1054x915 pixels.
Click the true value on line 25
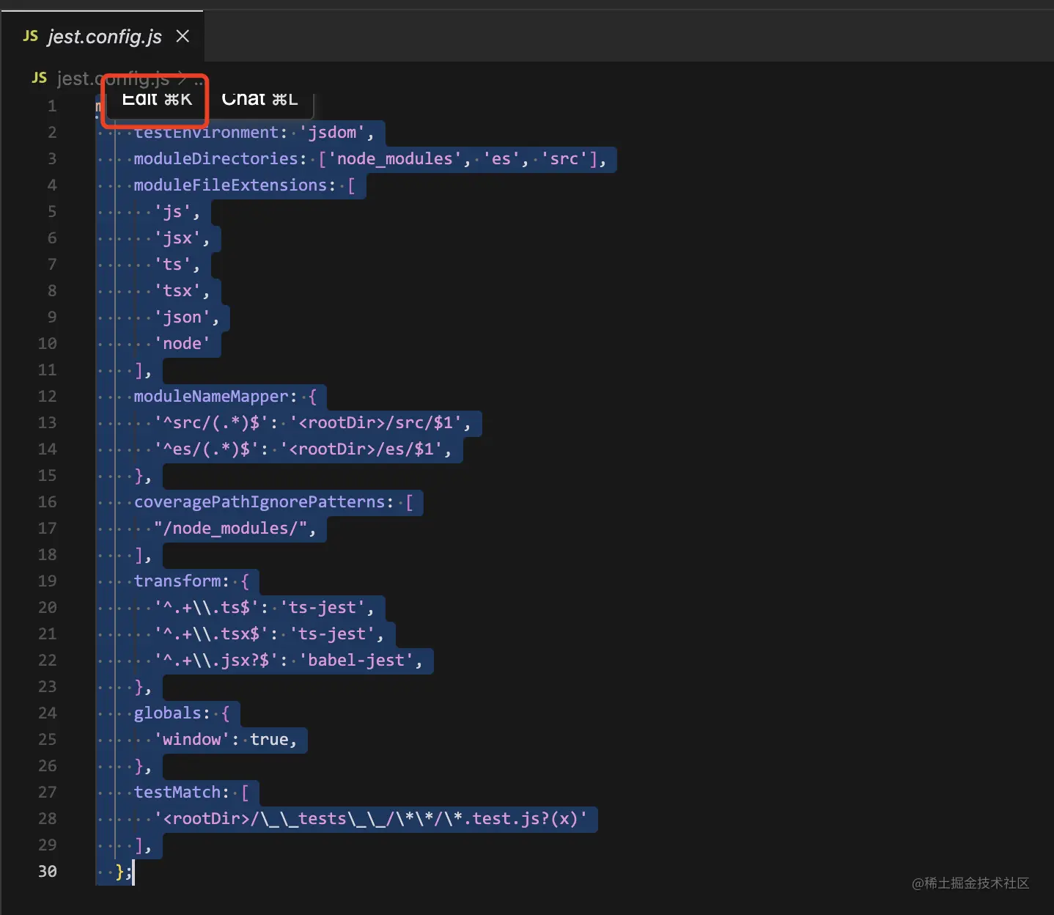(x=269, y=739)
